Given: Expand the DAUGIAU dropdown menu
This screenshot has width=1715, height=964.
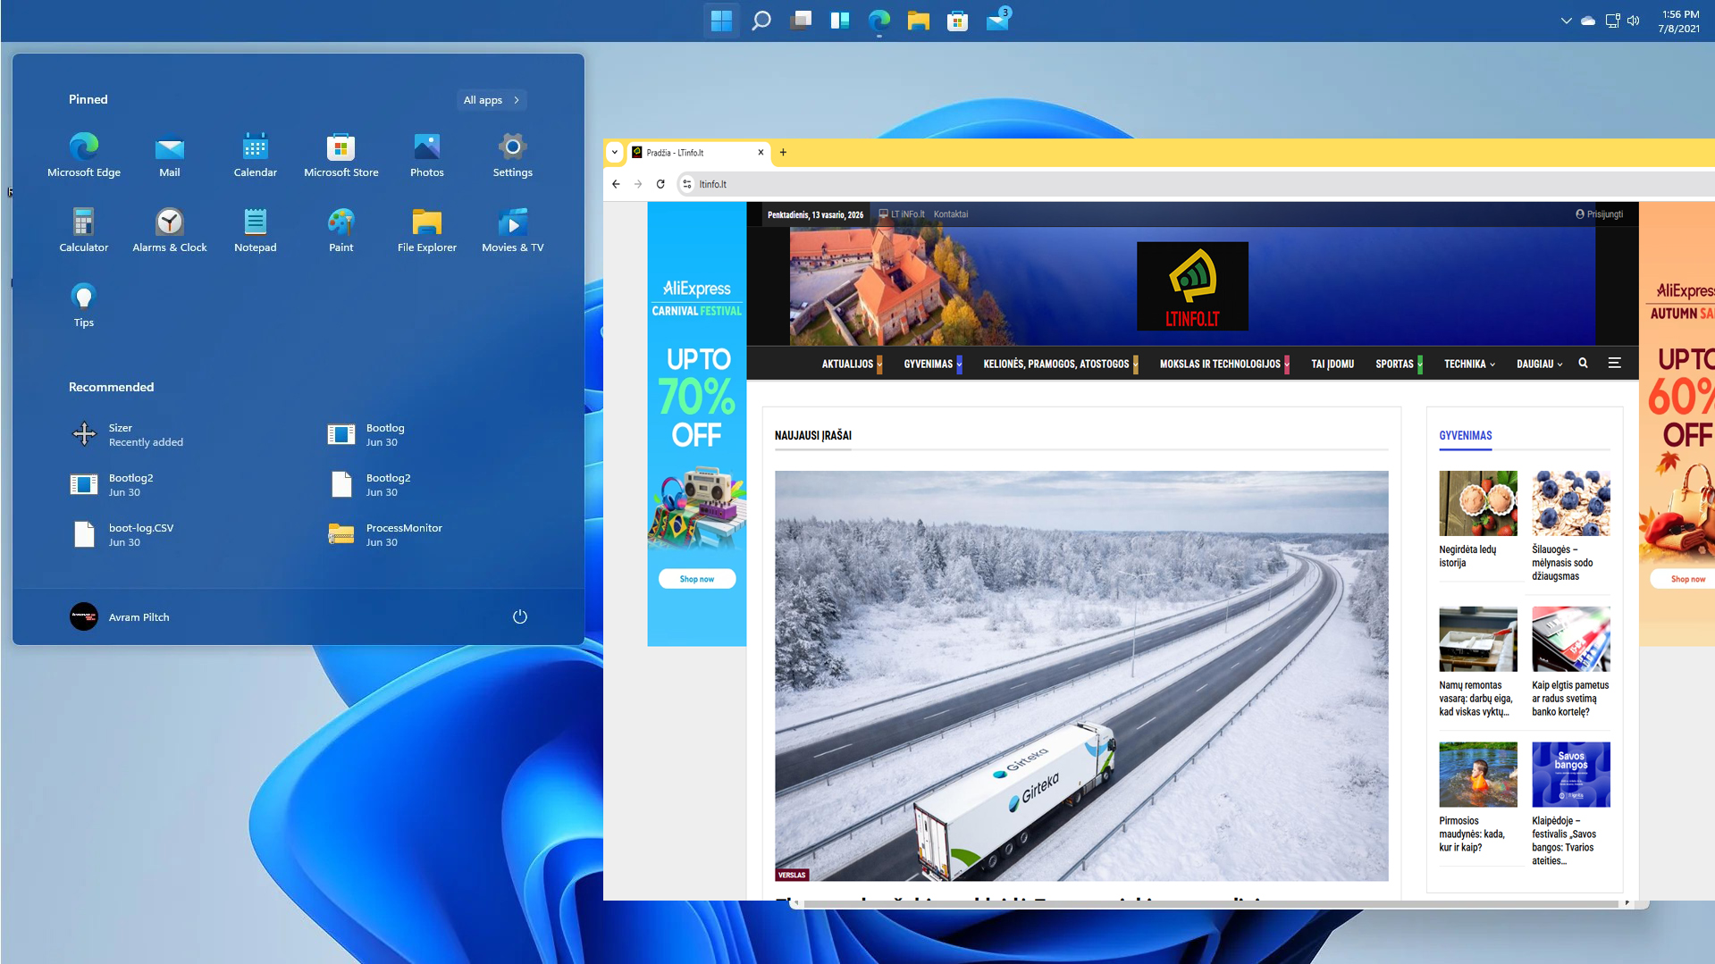Looking at the screenshot, I should click(1539, 365).
